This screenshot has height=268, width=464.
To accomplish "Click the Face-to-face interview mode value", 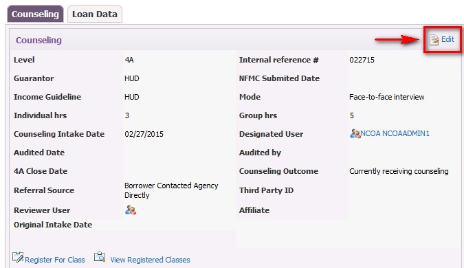I will coord(387,97).
